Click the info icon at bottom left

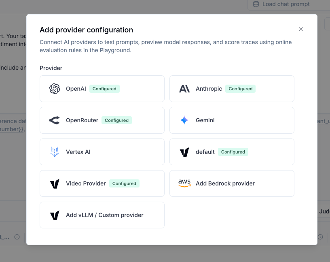[x=16, y=237]
